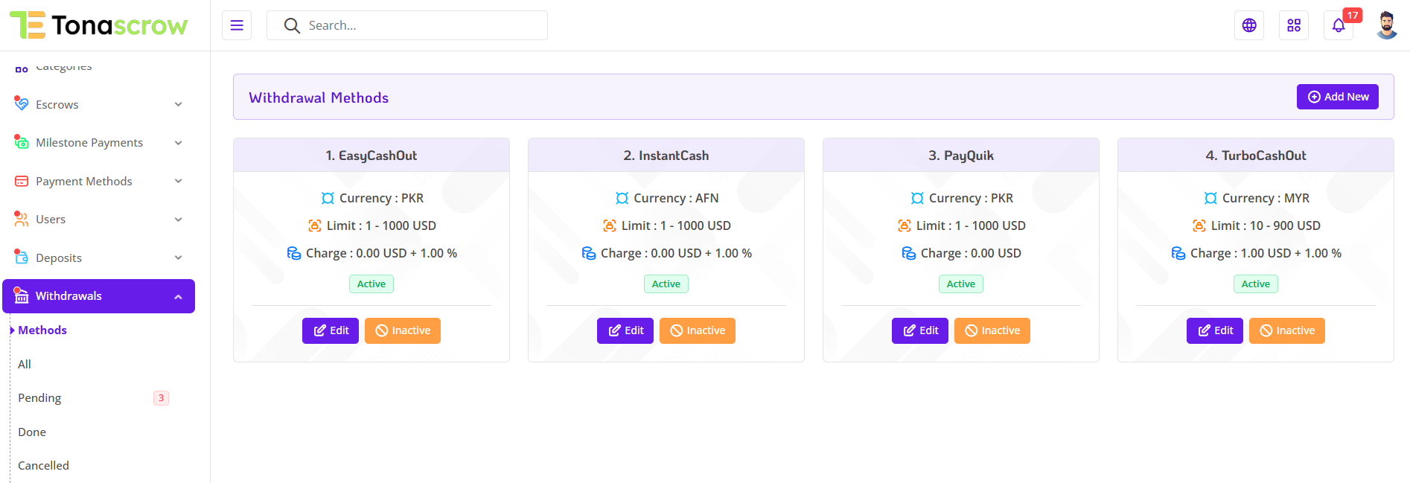1410x483 pixels.
Task: Click the user profile avatar
Action: coord(1386,25)
